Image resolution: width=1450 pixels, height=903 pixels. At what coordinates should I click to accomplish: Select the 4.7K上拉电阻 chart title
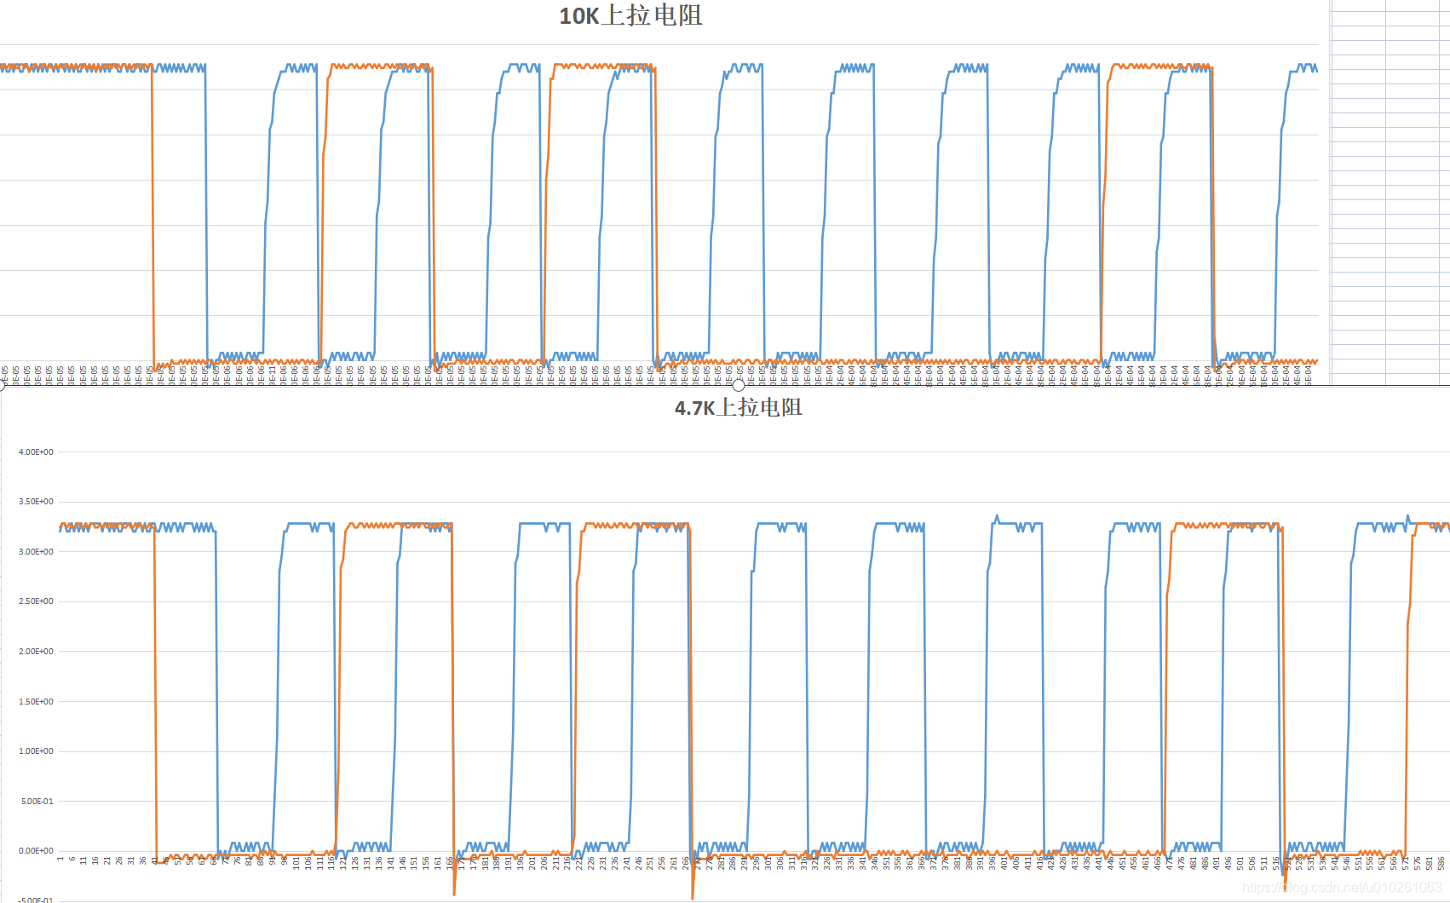click(x=739, y=407)
